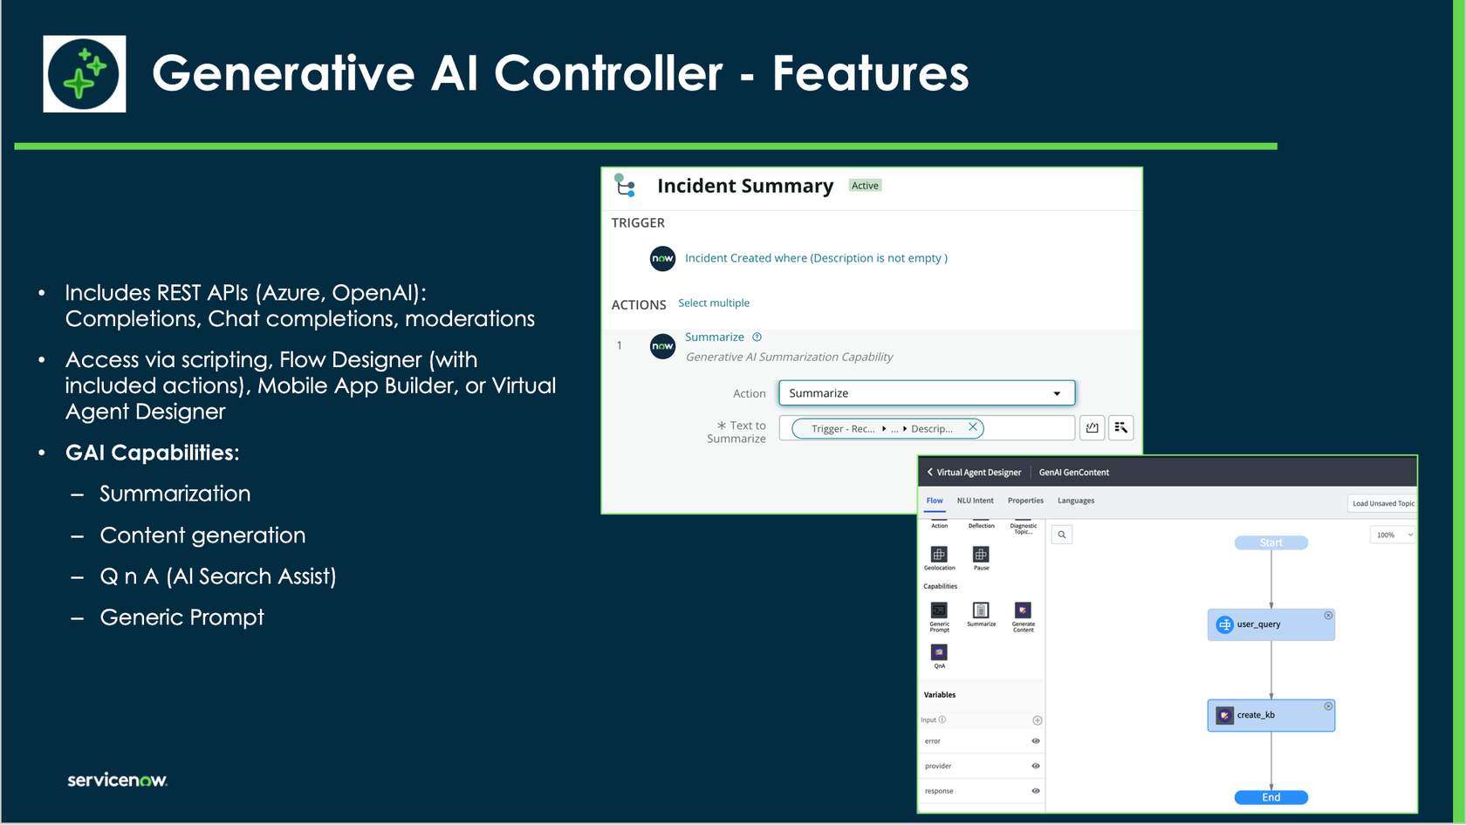Viewport: 1466px width, 825px height.
Task: Click the servicenow logo at bottom left
Action: (117, 780)
